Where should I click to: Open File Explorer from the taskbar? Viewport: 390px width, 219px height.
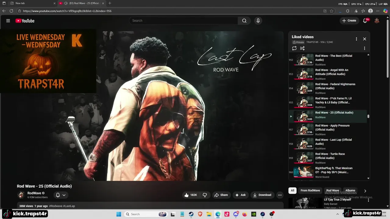coord(209,214)
